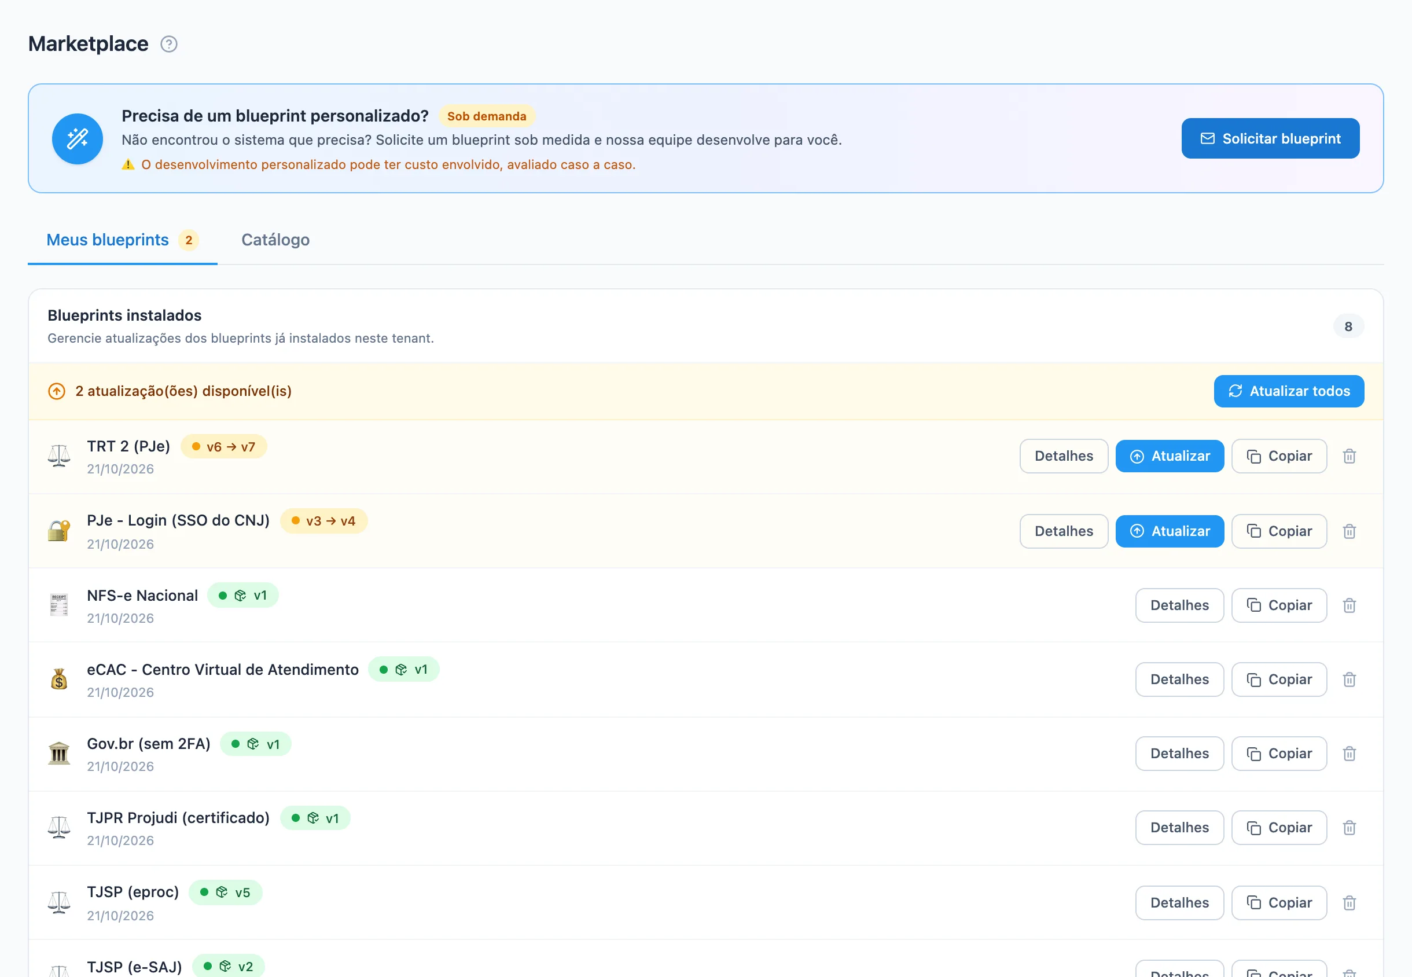Click the Solicitar blueprint button
This screenshot has height=977, width=1412.
(1270, 138)
